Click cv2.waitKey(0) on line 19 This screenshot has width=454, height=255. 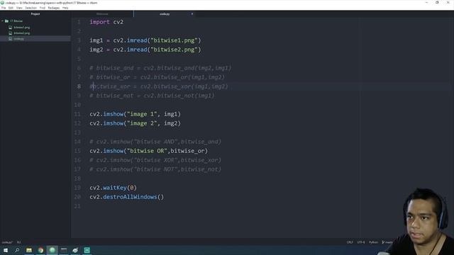[113, 188]
